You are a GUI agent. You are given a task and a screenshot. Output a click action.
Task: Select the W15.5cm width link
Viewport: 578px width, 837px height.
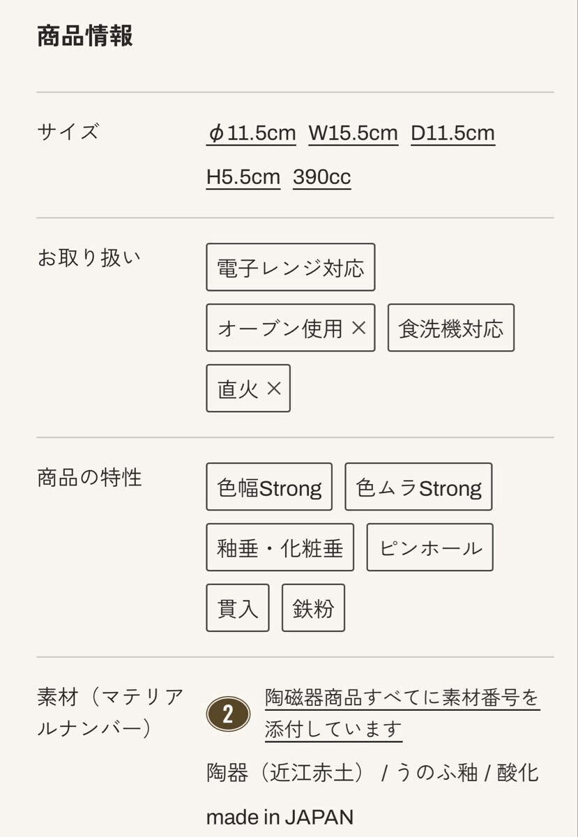click(353, 133)
